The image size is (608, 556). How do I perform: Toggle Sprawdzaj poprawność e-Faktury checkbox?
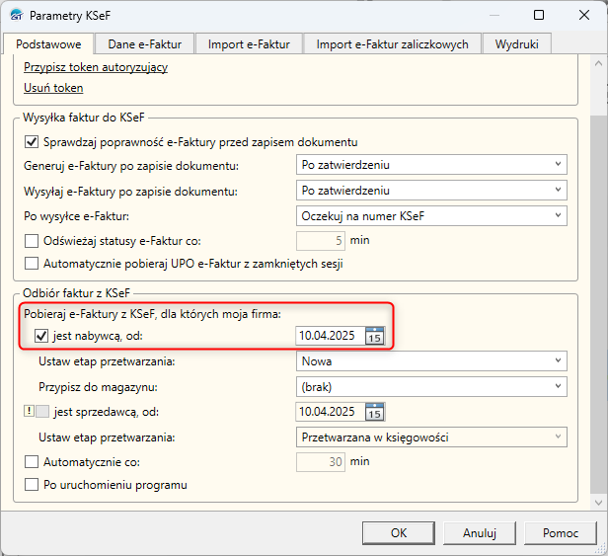32,141
